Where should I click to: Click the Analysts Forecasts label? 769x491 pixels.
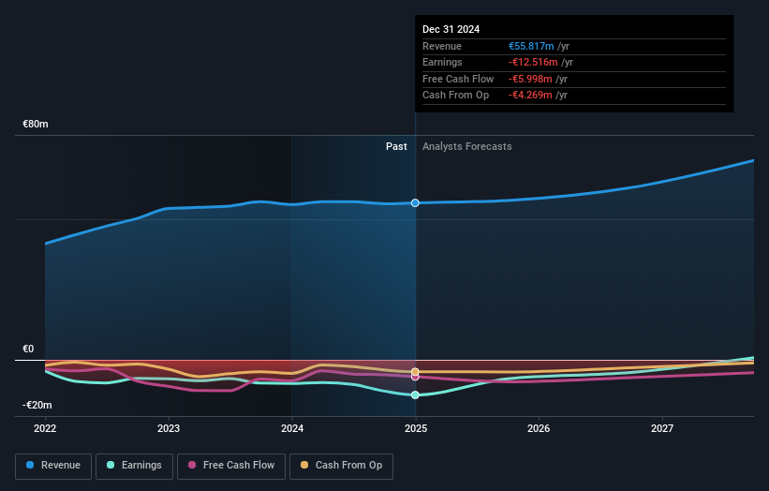click(x=466, y=146)
